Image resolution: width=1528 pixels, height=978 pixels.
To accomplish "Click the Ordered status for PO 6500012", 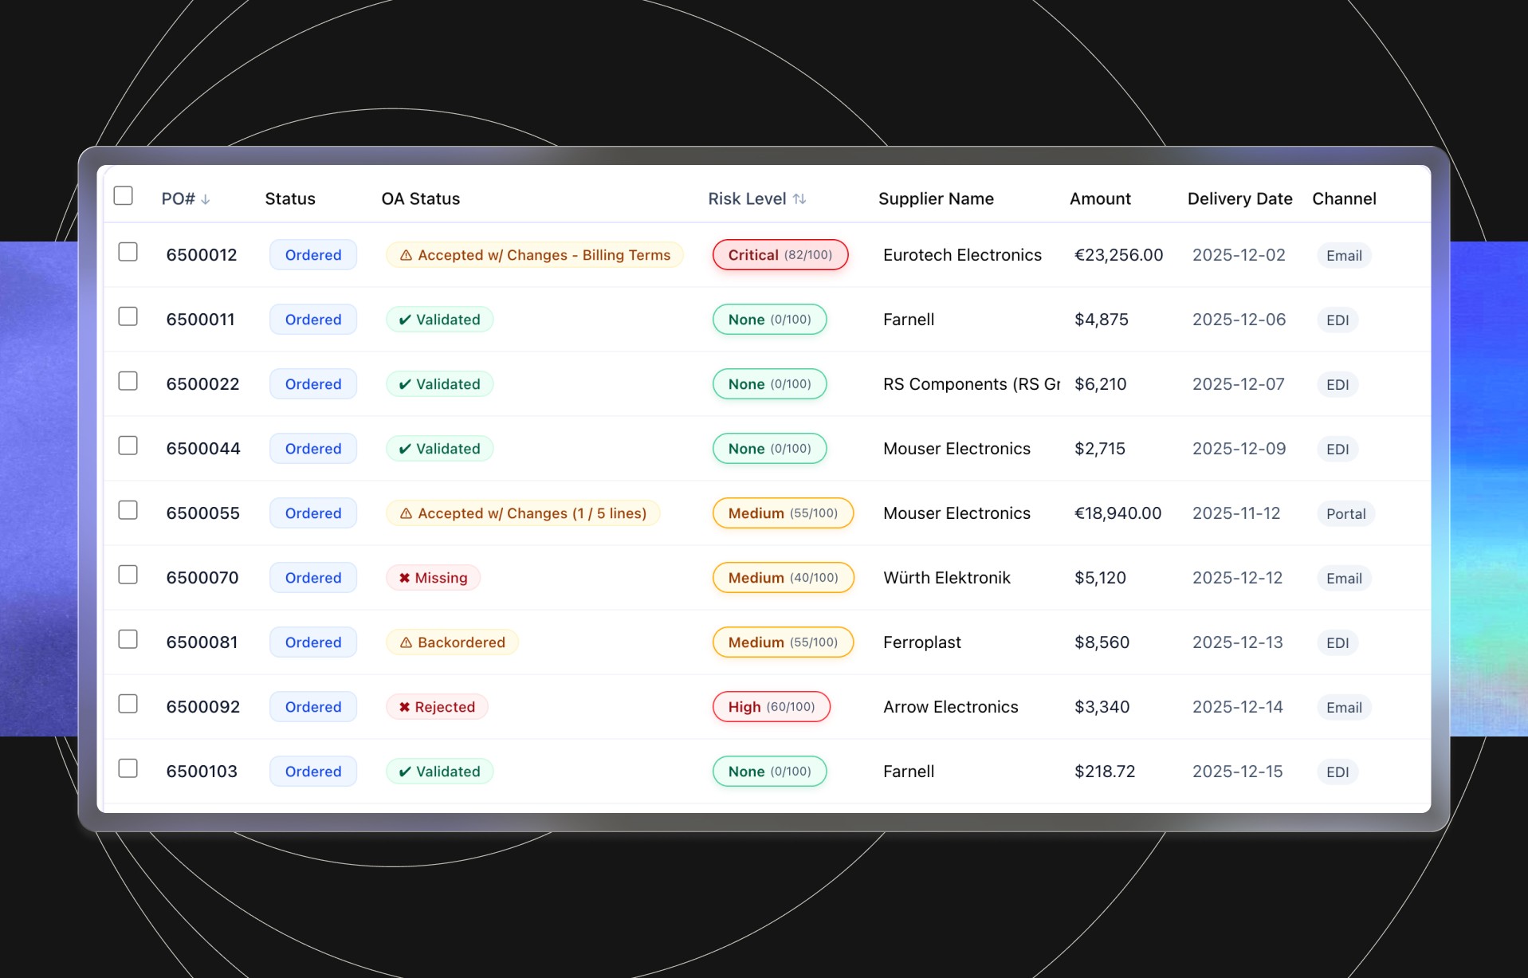I will [313, 255].
